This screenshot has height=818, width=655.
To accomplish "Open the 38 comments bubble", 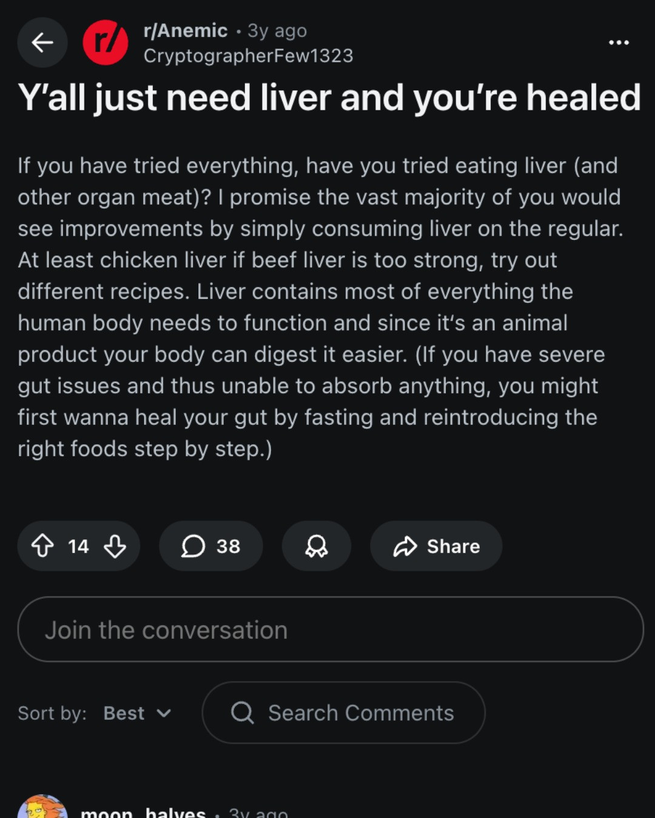I will click(x=211, y=545).
